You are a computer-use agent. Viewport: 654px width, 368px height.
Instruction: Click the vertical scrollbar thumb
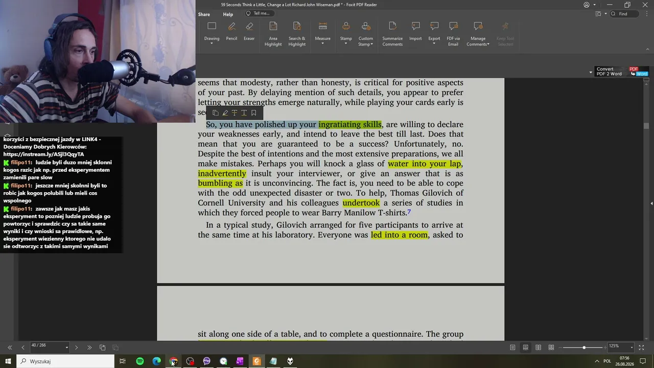coord(646,126)
